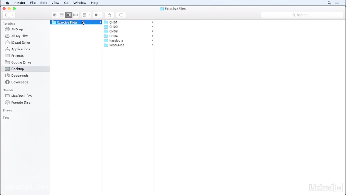Click the Share toolbar button

tap(109, 15)
